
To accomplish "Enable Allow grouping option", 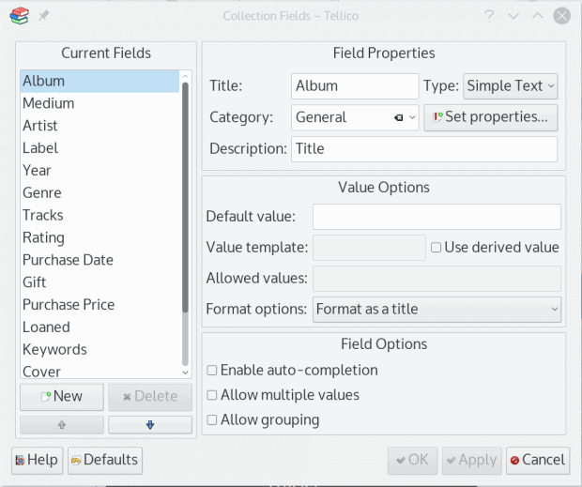I will (x=212, y=420).
